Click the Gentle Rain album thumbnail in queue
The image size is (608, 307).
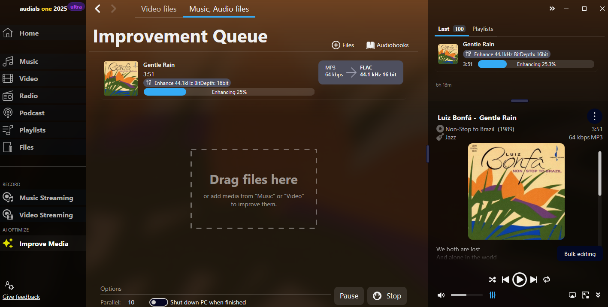pos(121,78)
